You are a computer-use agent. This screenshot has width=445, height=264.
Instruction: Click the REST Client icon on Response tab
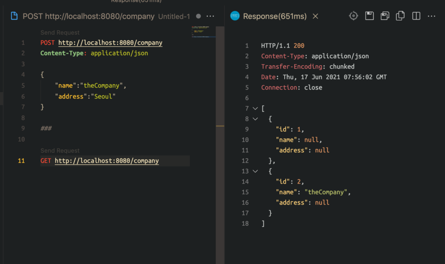pos(235,16)
